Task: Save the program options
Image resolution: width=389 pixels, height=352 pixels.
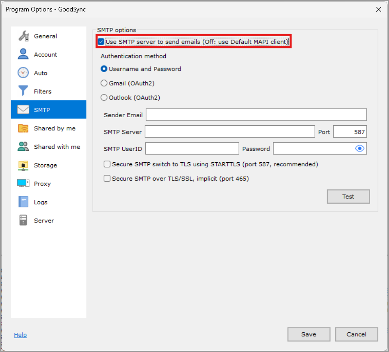Action: point(309,334)
